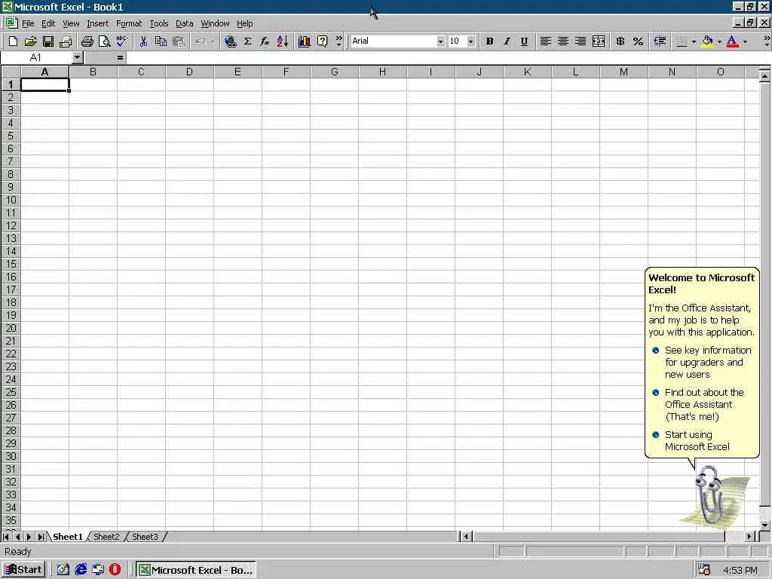Viewport: 772px width, 579px height.
Task: Toggle Bold formatting
Action: click(489, 42)
